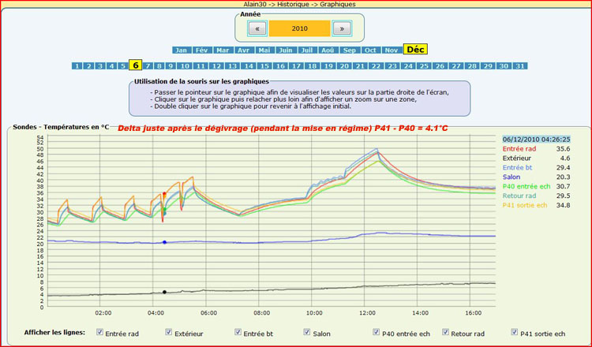Uncheck the Entrée rad line checkbox
The height and width of the screenshot is (347, 592).
(x=99, y=333)
